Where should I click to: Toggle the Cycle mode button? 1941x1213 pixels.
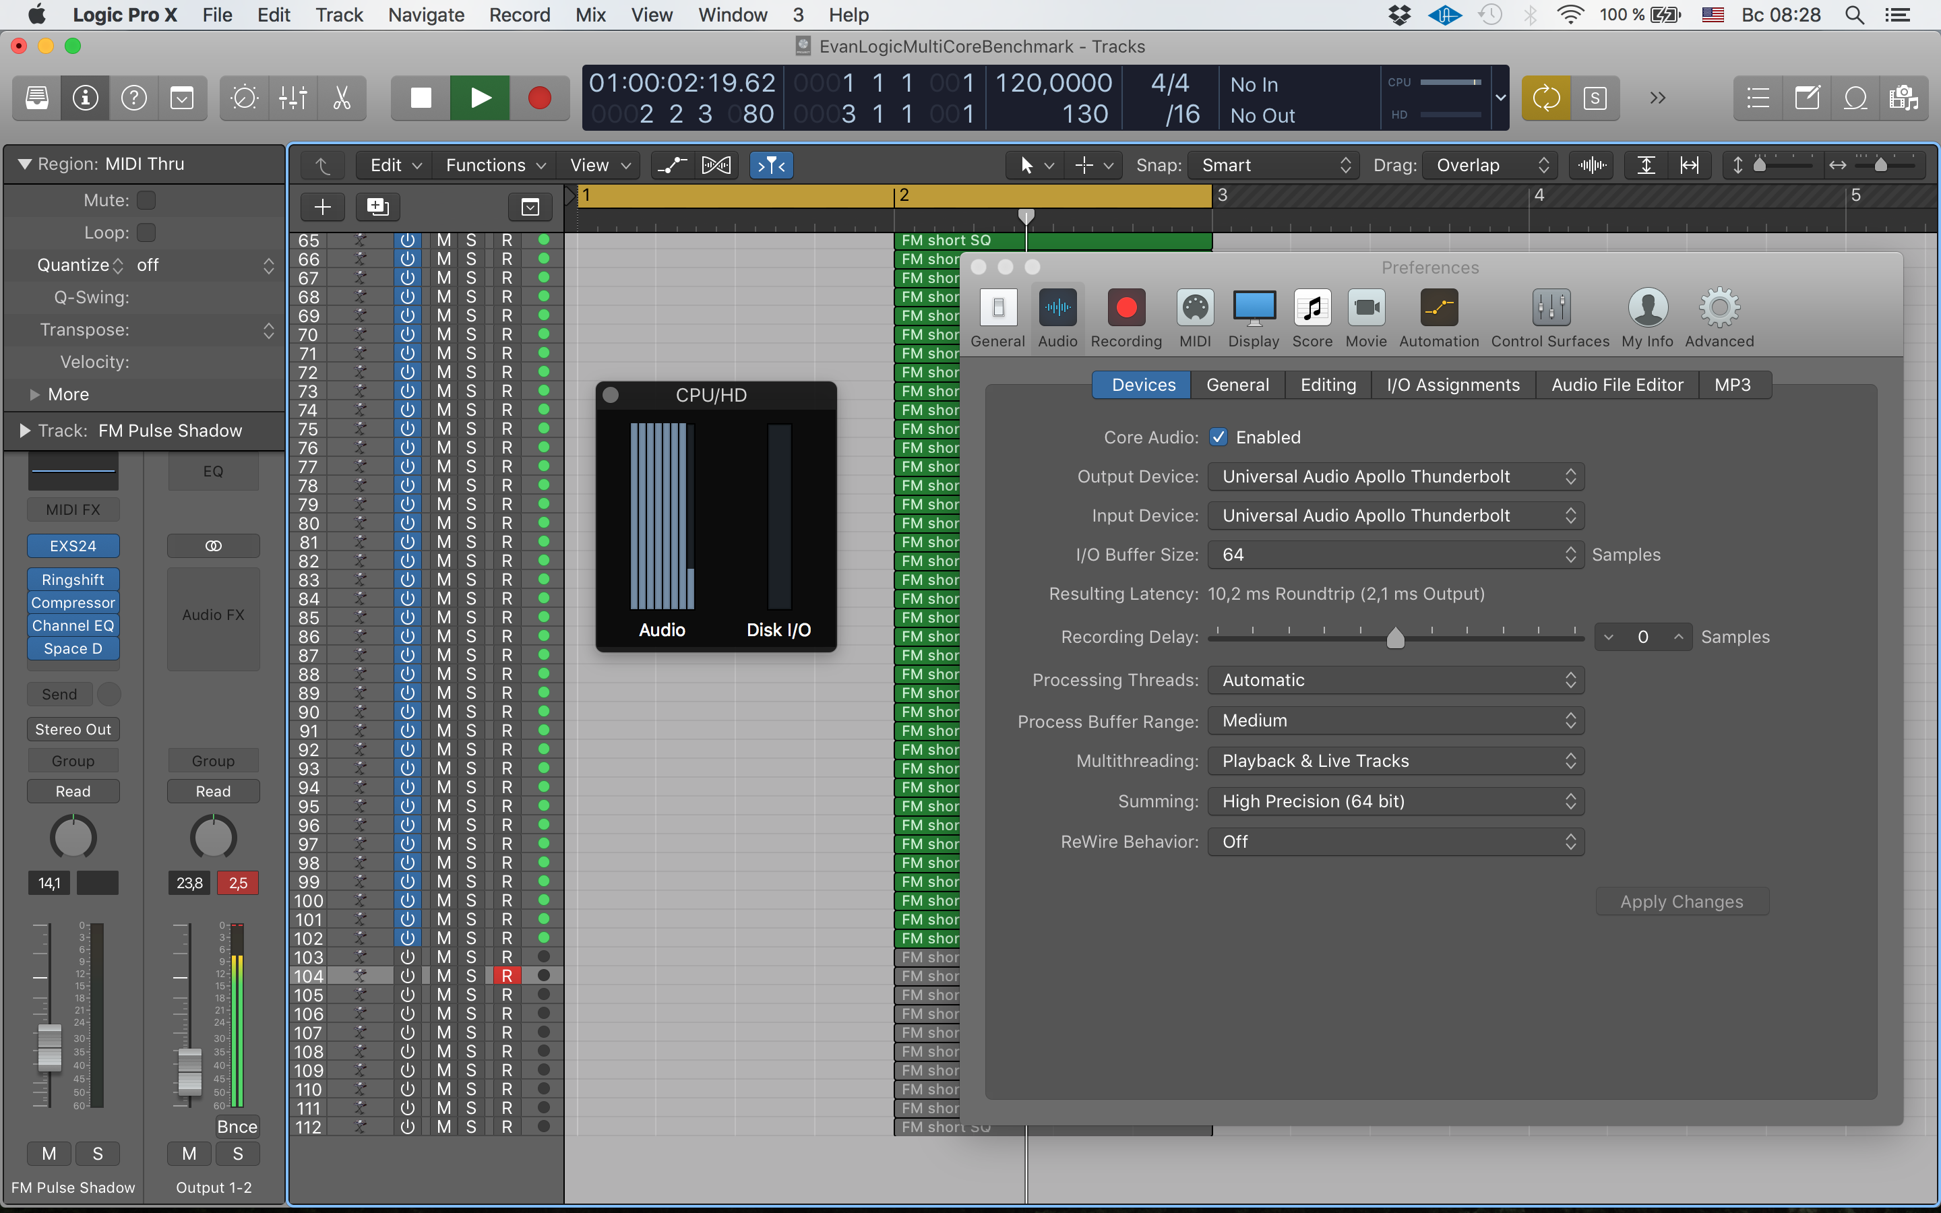[x=1545, y=98]
